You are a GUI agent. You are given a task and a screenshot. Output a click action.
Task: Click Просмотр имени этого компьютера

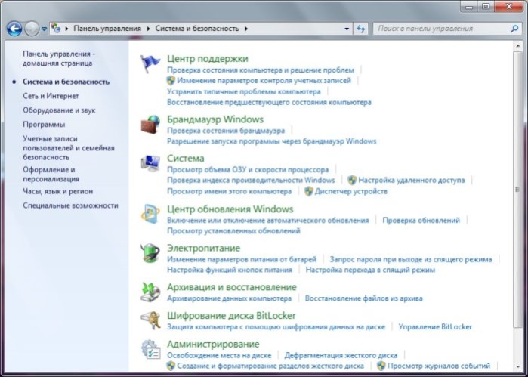coord(230,191)
